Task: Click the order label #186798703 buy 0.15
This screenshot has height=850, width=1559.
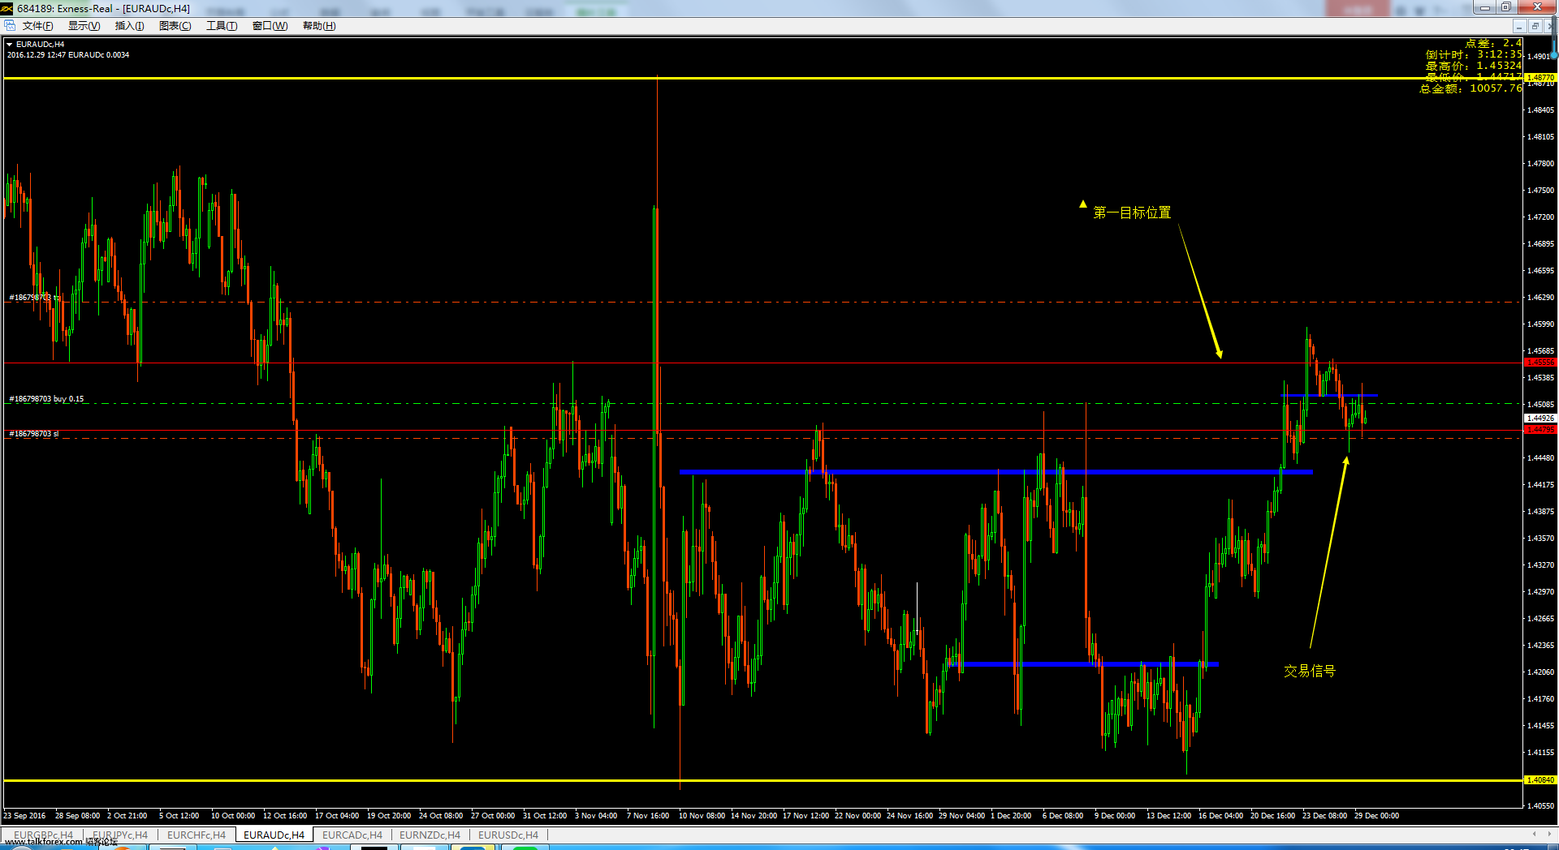Action: (x=46, y=399)
